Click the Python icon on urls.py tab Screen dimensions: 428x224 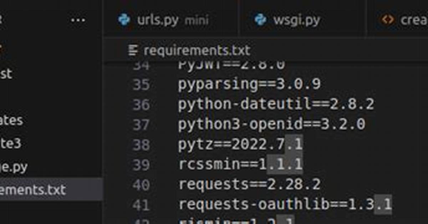click(x=124, y=20)
